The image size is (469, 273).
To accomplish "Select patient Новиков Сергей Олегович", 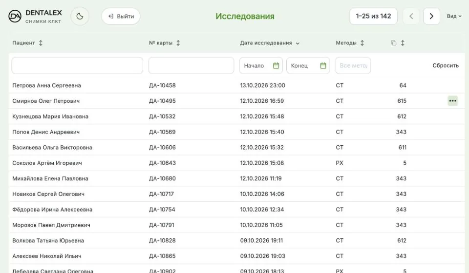I will [48, 194].
